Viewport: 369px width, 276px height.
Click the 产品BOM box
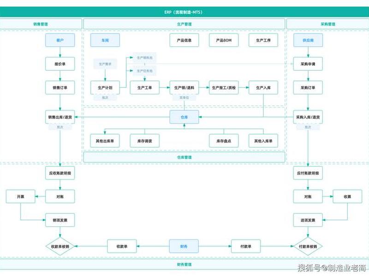224,40
